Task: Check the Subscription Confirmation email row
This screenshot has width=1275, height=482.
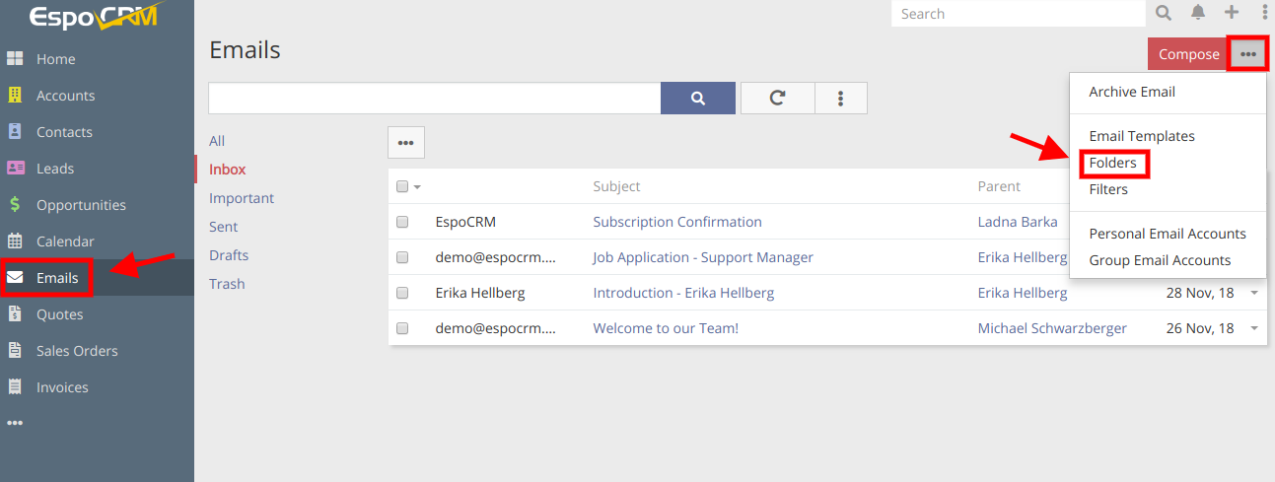Action: pos(402,222)
